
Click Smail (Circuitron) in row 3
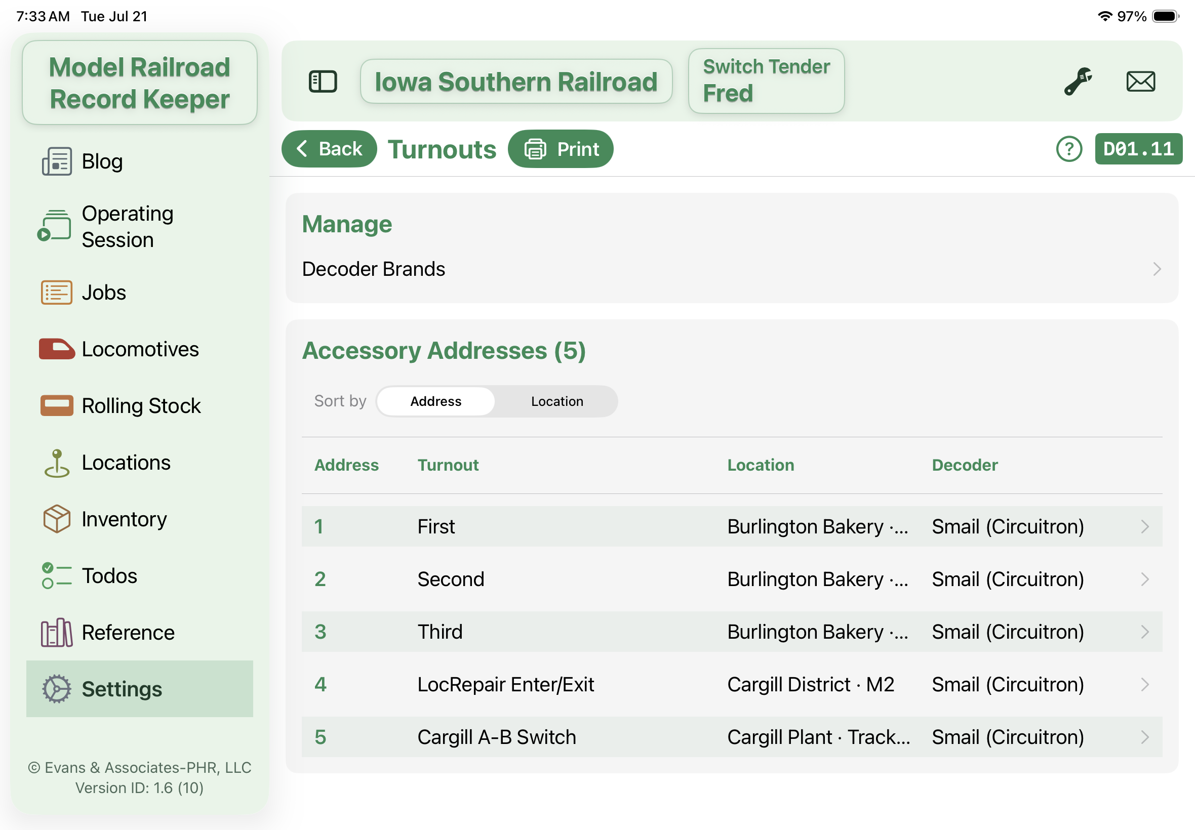1008,632
